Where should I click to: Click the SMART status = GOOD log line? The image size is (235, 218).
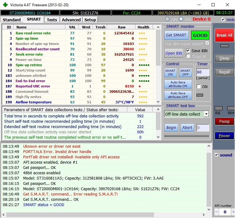pyautogui.click(x=43, y=205)
